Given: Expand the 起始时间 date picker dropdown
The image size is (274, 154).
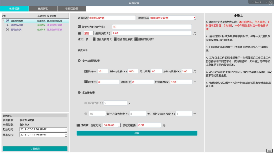Looking at the screenshot, I should (x=66, y=129).
